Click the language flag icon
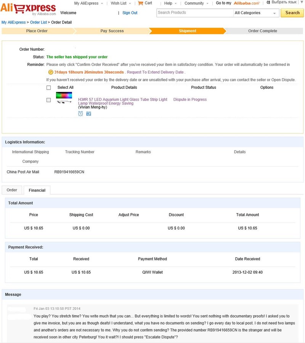The width and height of the screenshot is (305, 343). tap(268, 2)
